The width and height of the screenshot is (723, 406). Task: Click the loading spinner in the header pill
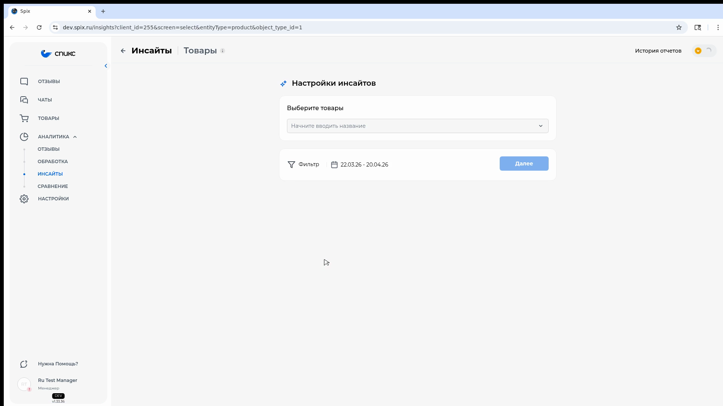[709, 50]
